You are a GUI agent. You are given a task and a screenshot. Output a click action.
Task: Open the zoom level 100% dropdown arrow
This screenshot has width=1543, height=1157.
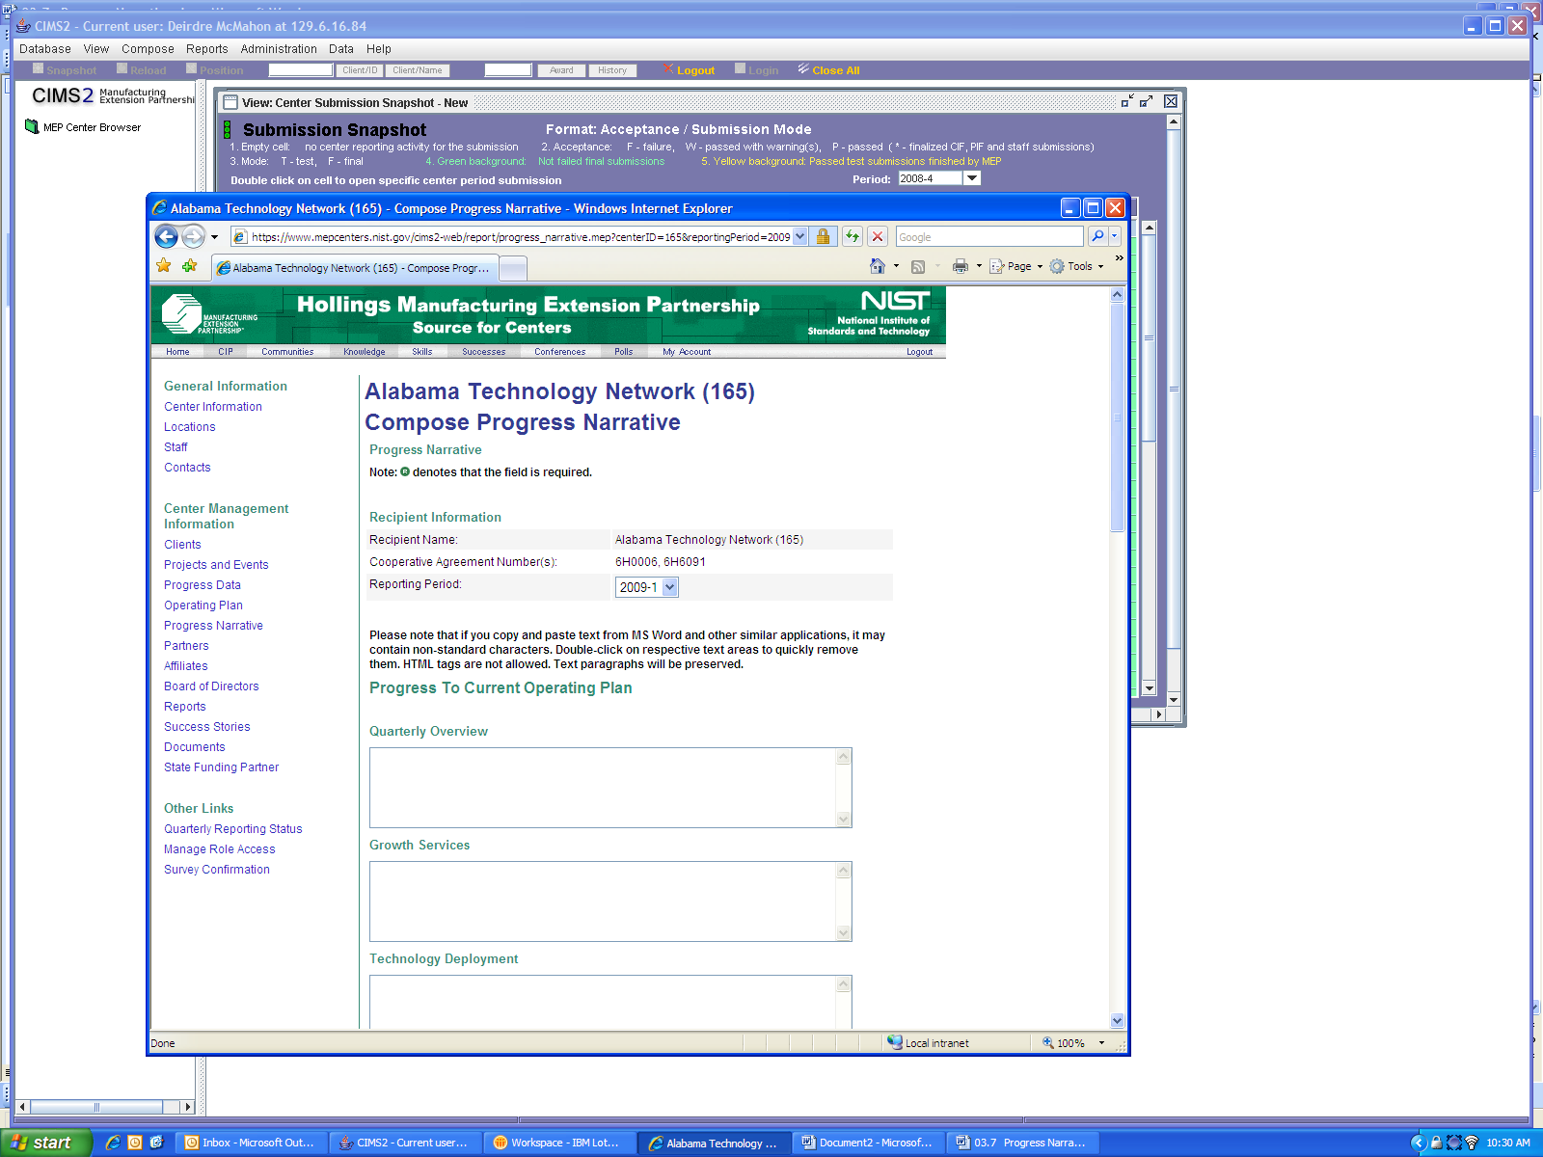point(1101,1042)
